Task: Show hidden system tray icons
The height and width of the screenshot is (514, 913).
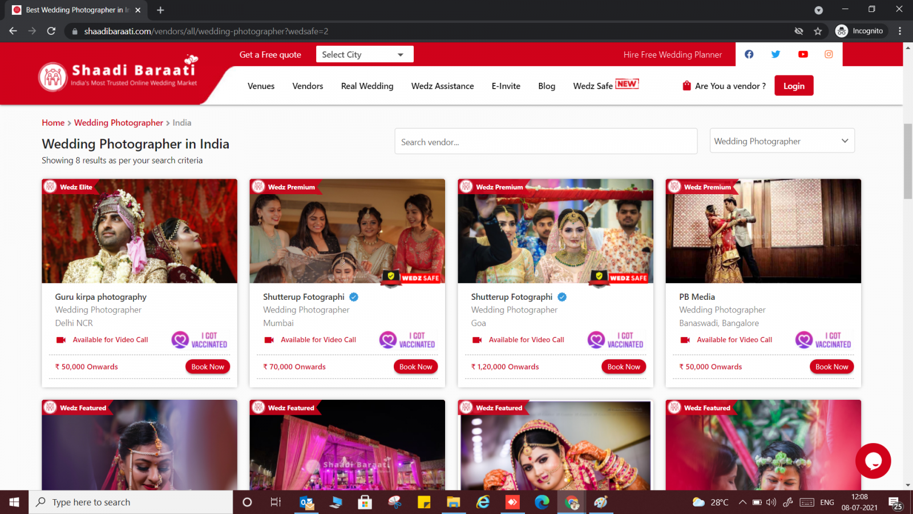Action: tap(742, 502)
